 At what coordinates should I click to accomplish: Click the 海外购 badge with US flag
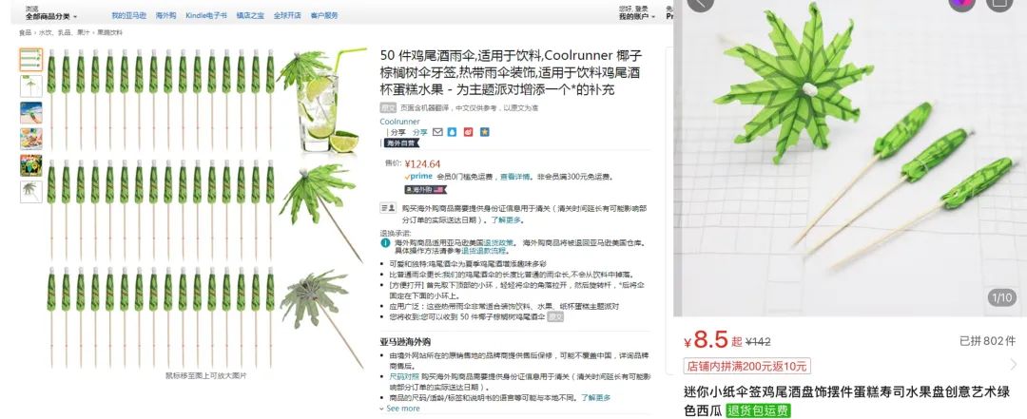424,190
